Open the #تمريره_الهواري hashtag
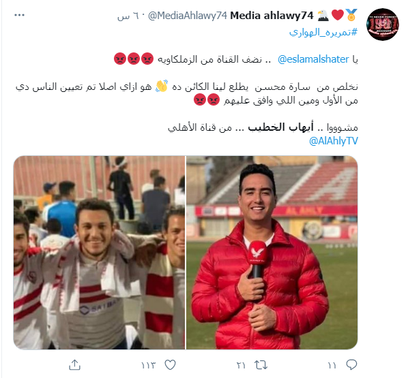Viewport: 410px width, 378px height. coord(323,33)
